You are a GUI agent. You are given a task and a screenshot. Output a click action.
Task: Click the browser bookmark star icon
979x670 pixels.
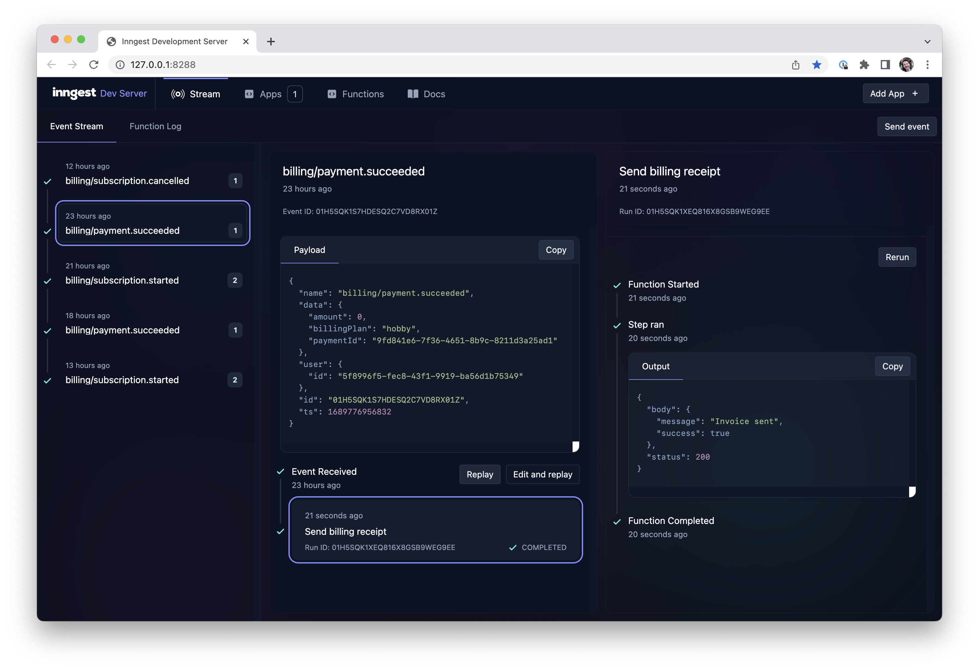click(x=816, y=65)
